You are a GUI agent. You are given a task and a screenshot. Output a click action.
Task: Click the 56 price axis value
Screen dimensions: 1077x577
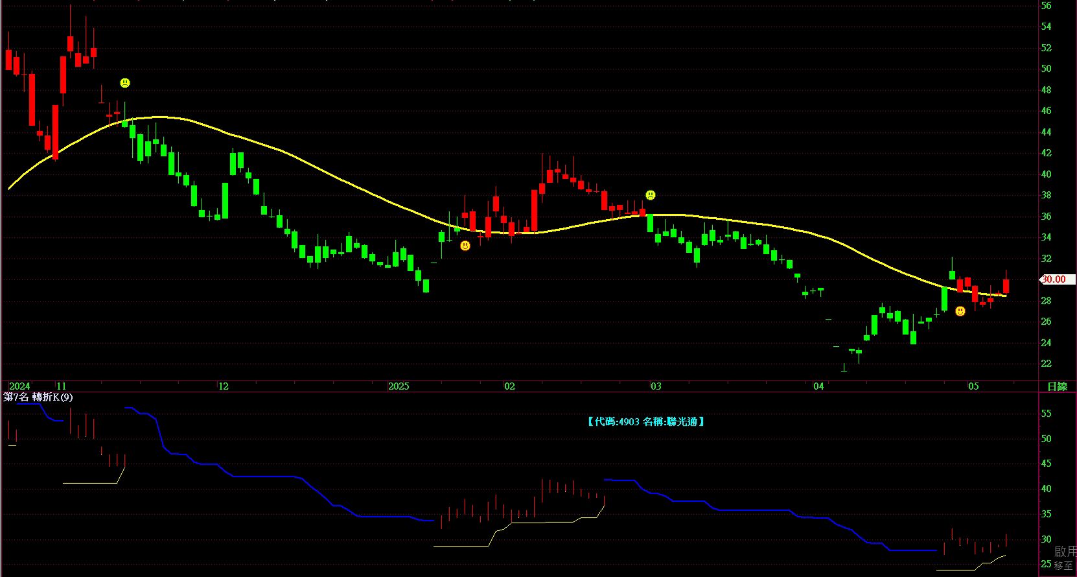point(1046,6)
